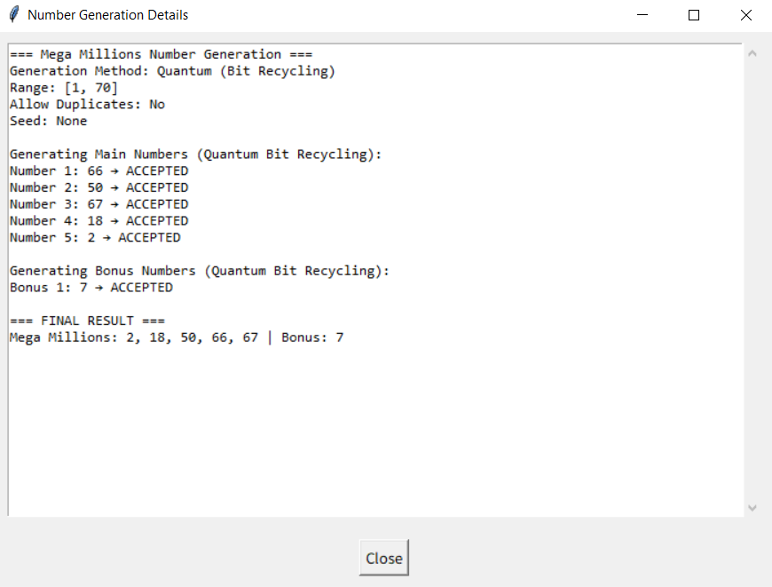Click the 'Seed: None' line
This screenshot has width=772, height=587.
click(48, 122)
